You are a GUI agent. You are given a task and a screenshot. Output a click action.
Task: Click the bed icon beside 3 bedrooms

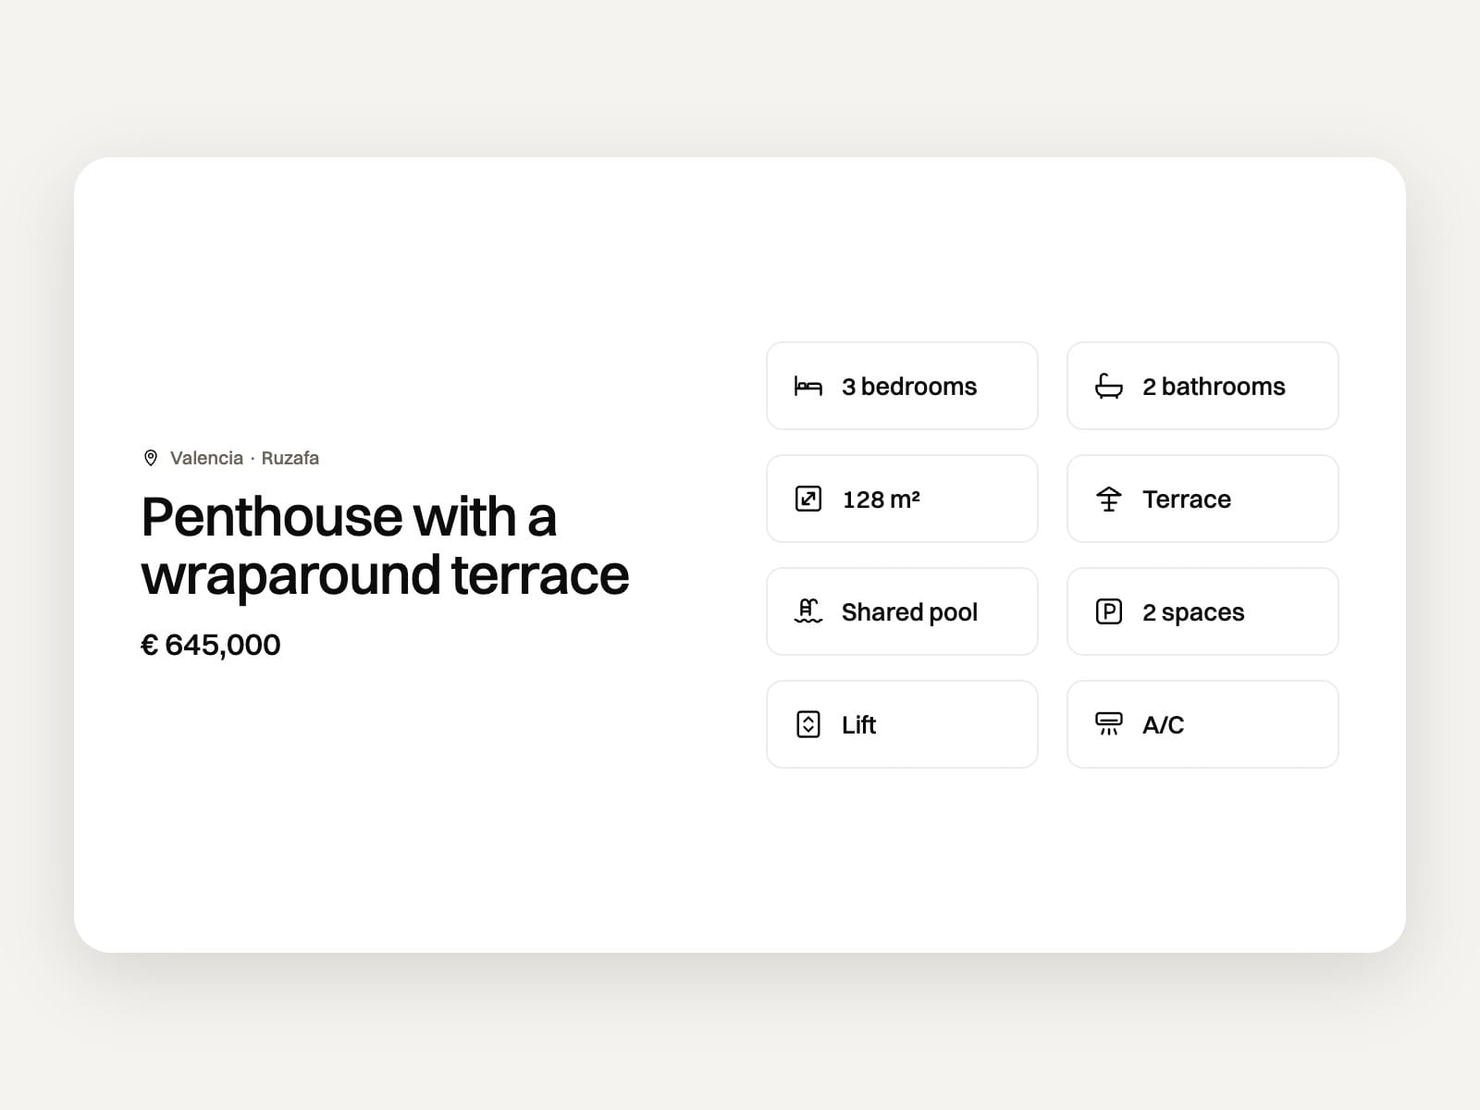point(808,387)
